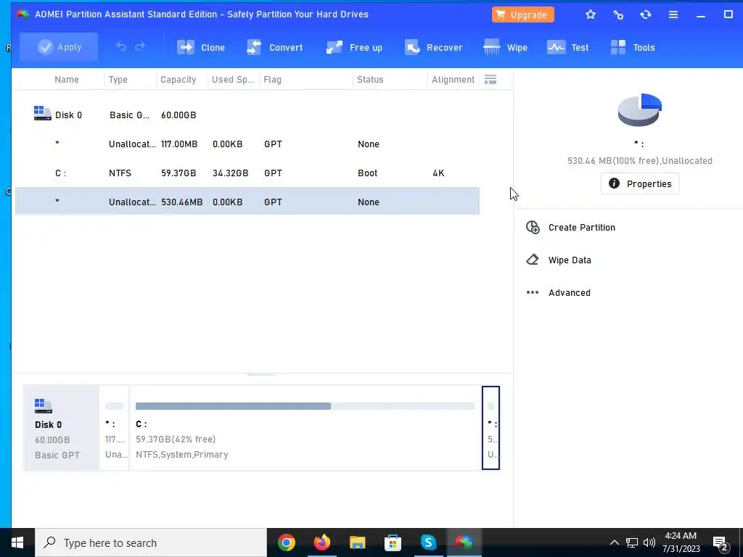The width and height of the screenshot is (743, 557).
Task: Sort by the Name column header
Action: click(66, 80)
